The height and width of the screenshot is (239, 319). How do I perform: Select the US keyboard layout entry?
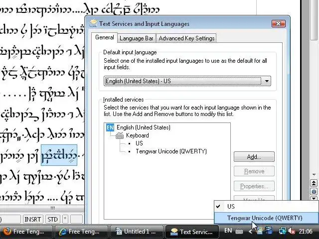[139, 143]
